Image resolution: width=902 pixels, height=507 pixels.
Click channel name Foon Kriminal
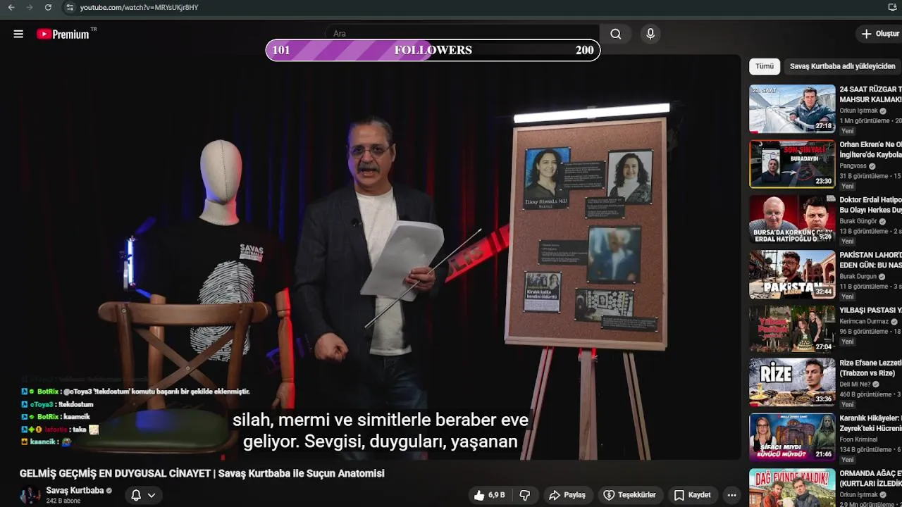point(858,439)
